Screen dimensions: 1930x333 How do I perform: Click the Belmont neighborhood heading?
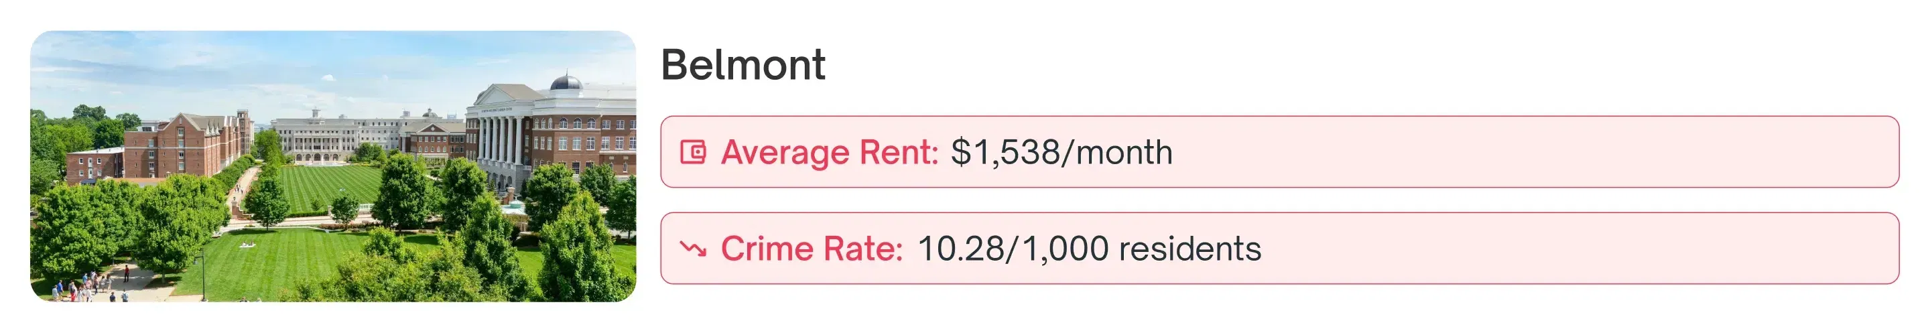tap(743, 65)
